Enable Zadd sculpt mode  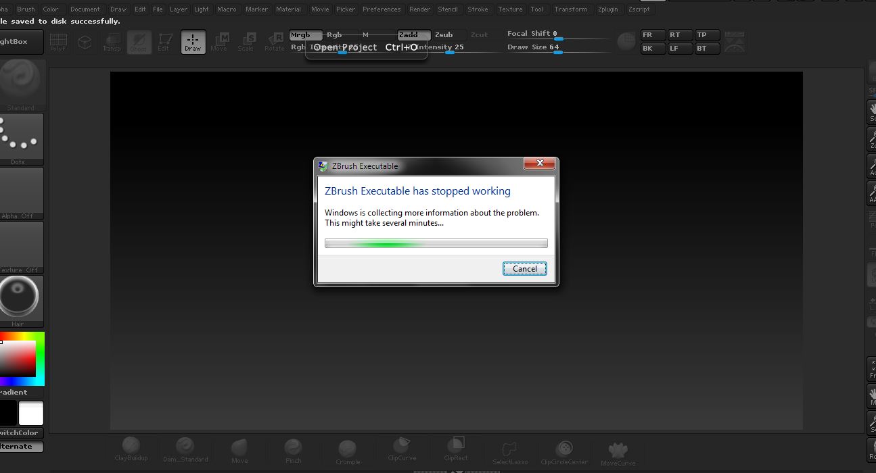tap(413, 35)
